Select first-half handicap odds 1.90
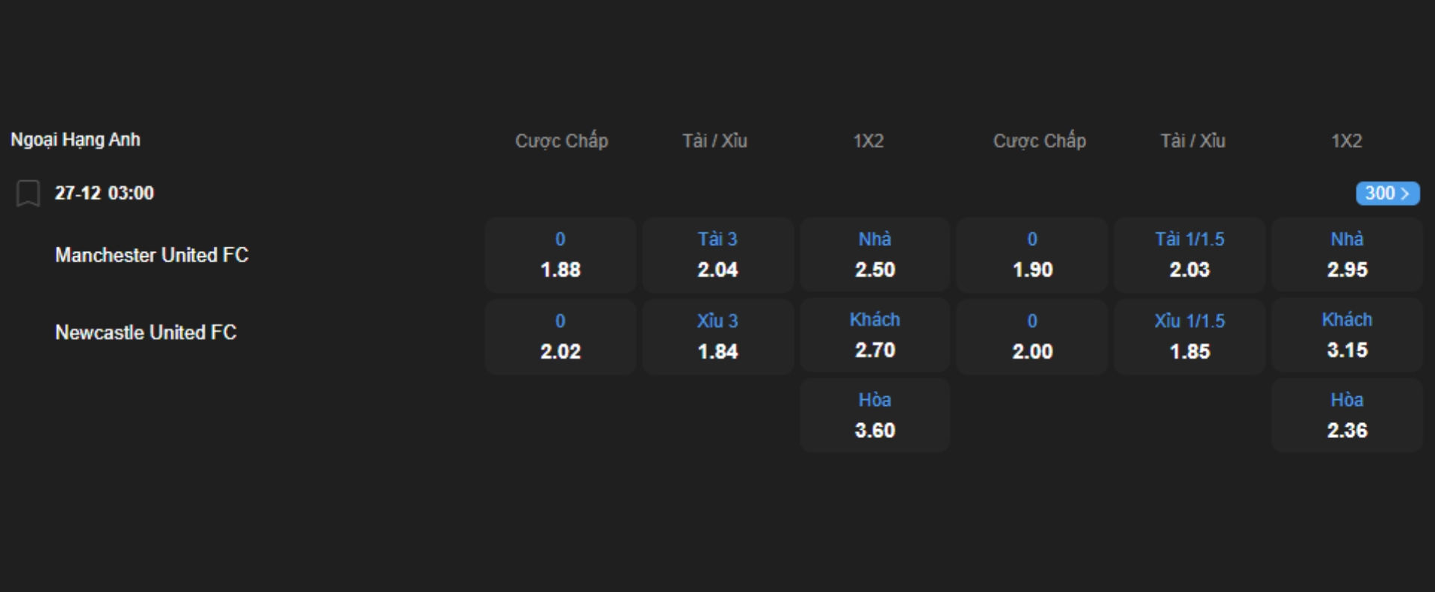 1032,255
